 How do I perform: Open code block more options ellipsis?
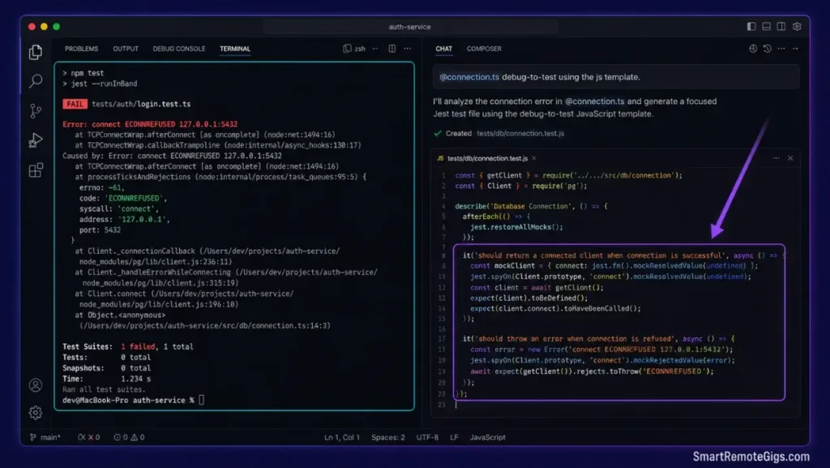[x=776, y=158]
